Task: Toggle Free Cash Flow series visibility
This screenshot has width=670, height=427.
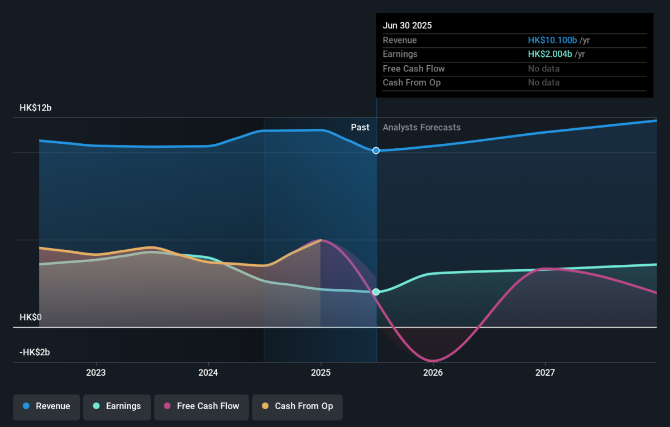Action: [x=202, y=406]
